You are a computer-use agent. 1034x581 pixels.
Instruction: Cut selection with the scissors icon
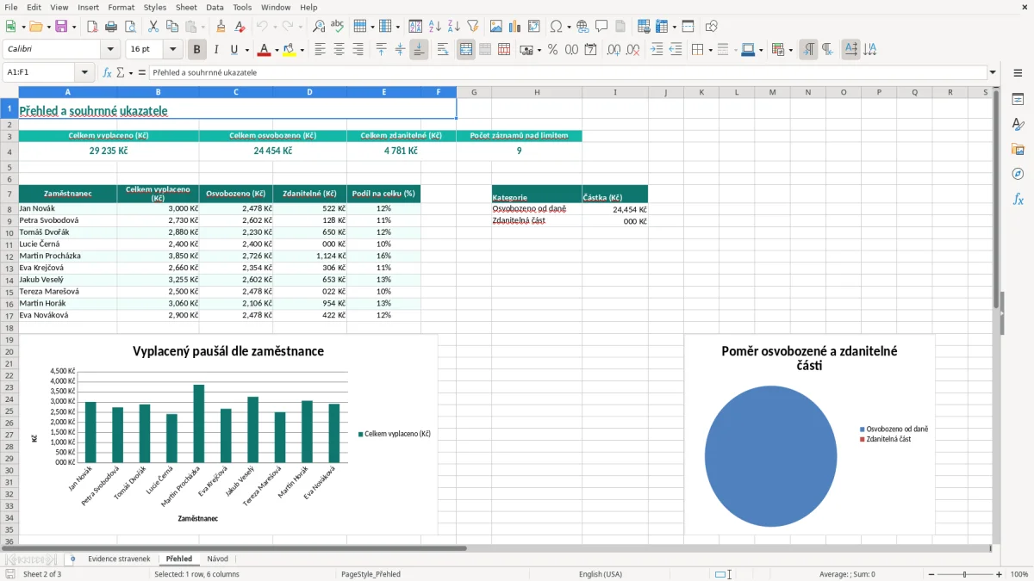coord(153,27)
